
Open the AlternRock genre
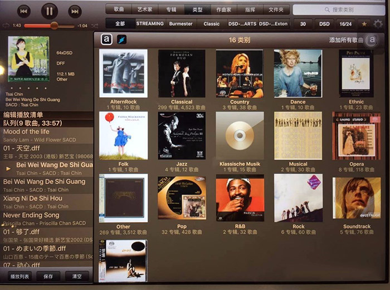tap(123, 80)
